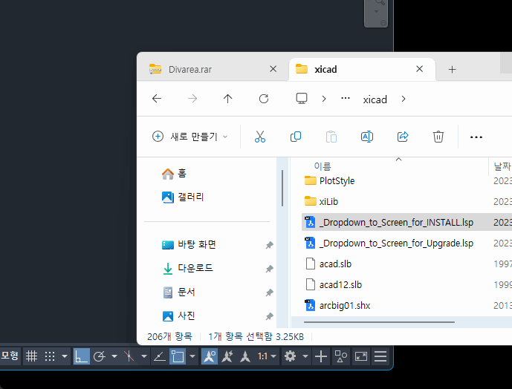Click the file list horizontal scrollbar
512x389 pixels.
tap(379, 322)
